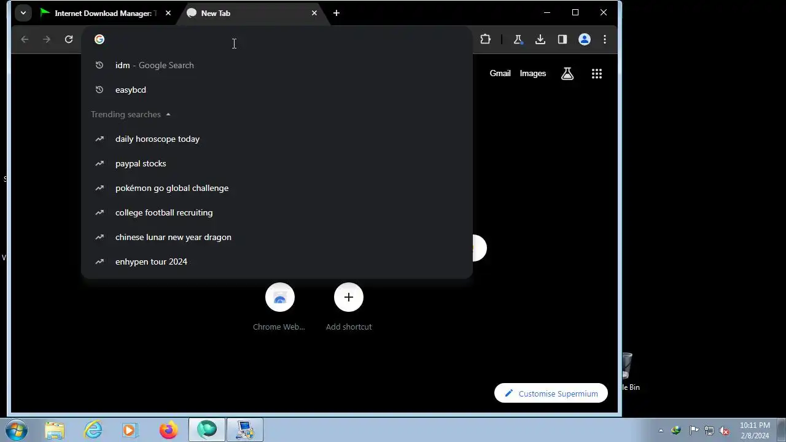The height and width of the screenshot is (442, 786).
Task: Open the network tray icon
Action: [x=709, y=430]
